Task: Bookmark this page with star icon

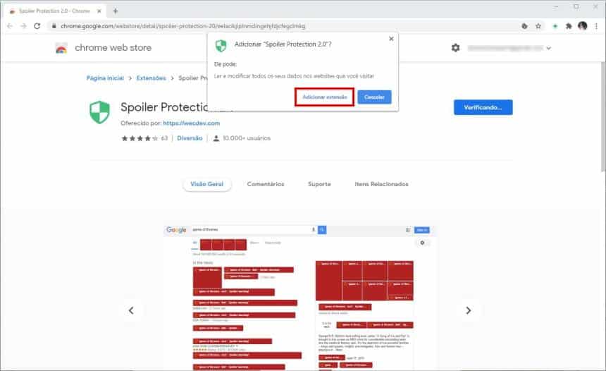Action: click(x=538, y=26)
